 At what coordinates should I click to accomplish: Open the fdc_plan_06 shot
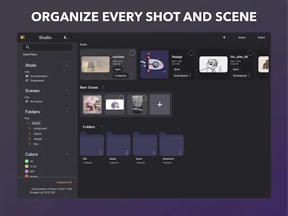[x=236, y=69]
